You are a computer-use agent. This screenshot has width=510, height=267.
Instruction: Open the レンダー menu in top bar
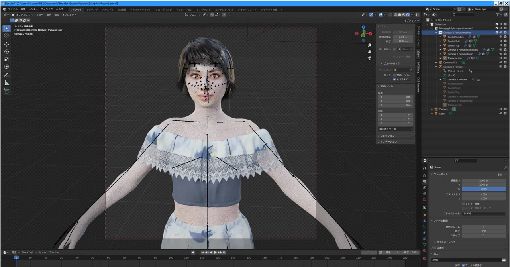[33, 9]
